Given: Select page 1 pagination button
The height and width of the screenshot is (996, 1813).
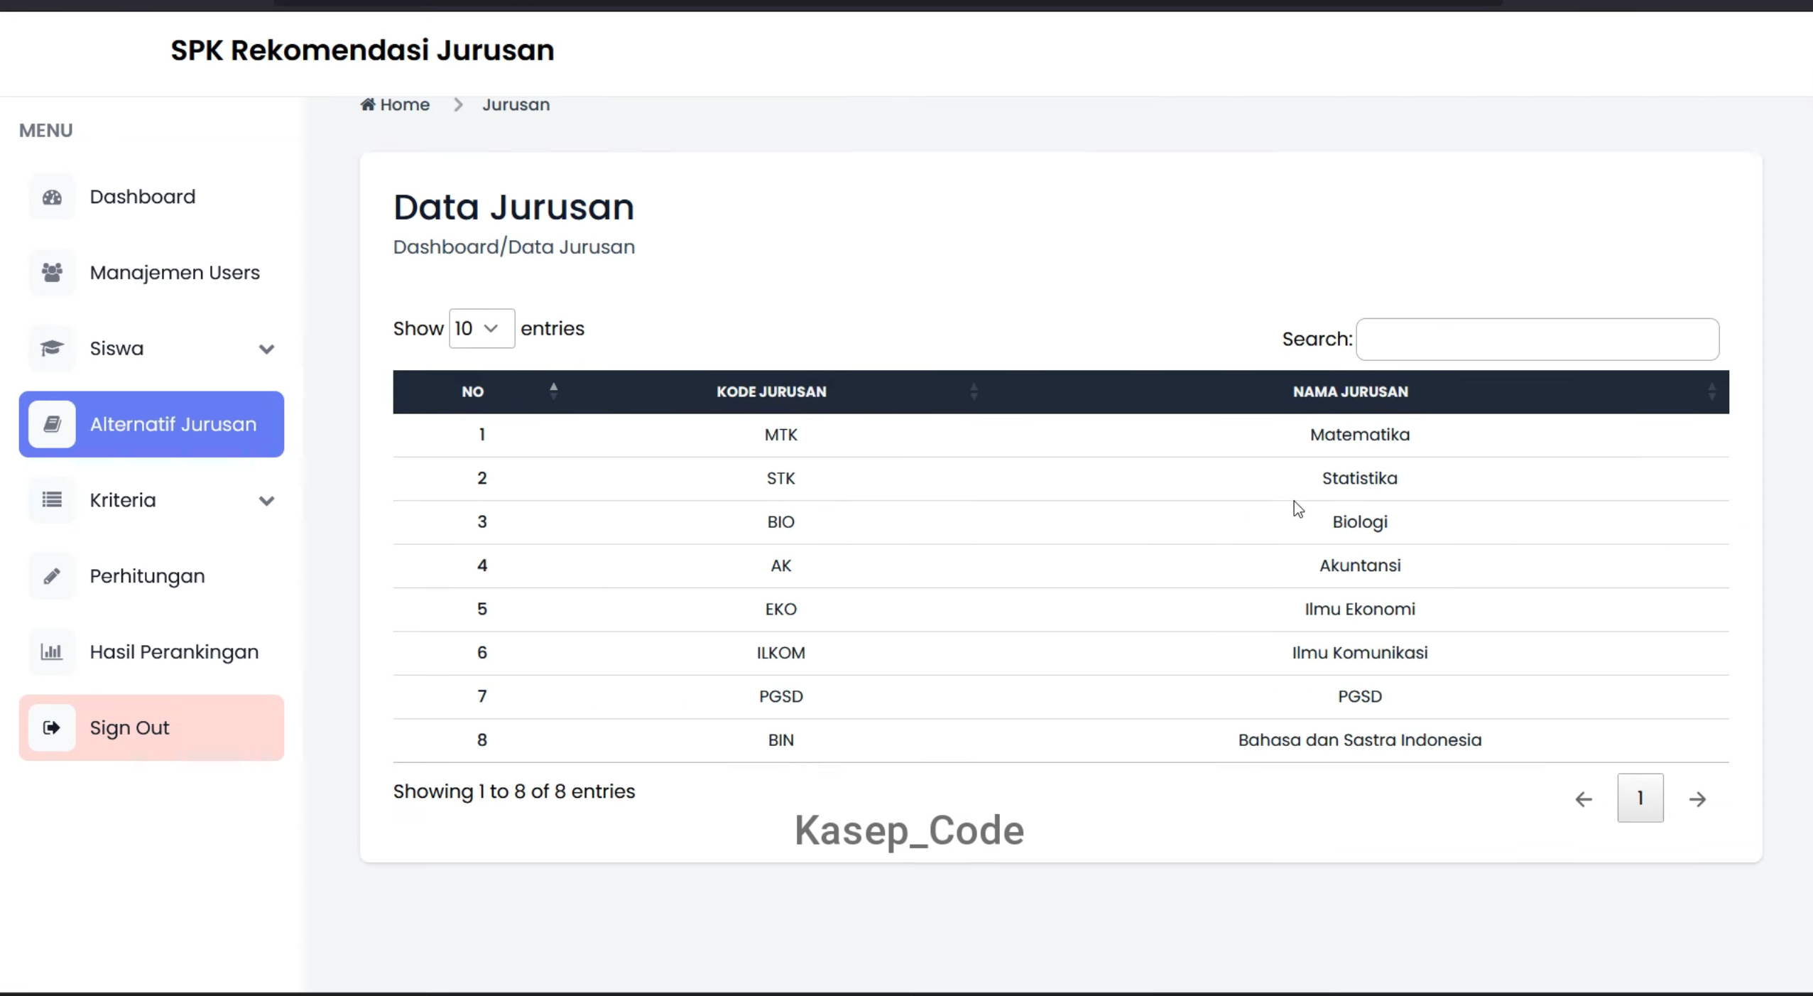Looking at the screenshot, I should pyautogui.click(x=1640, y=798).
